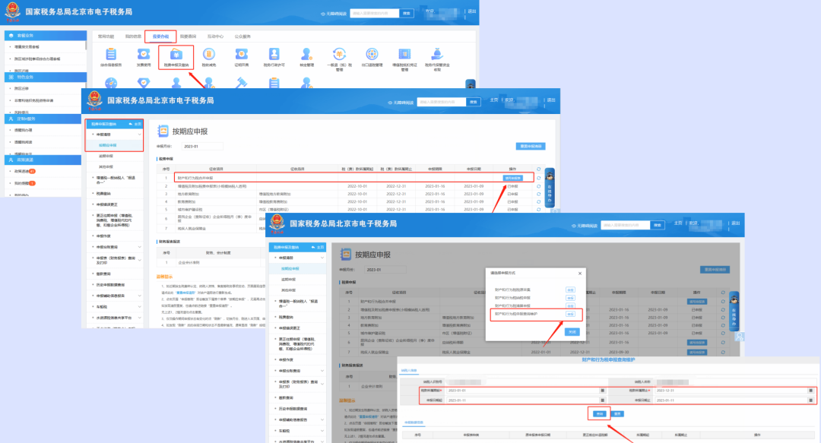Select the 我要办税 tab on home page
Screen dimensions: 821x443
point(160,36)
